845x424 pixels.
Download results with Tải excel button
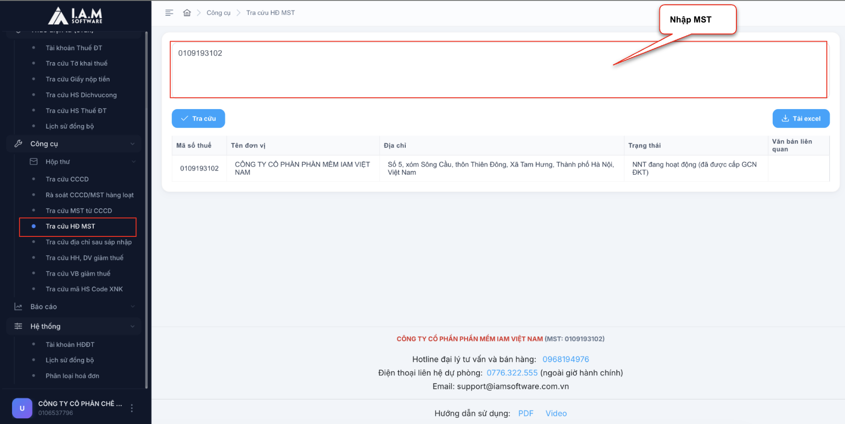coord(801,119)
